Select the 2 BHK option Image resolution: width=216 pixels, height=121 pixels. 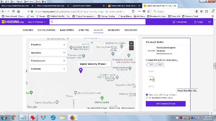click(160, 65)
